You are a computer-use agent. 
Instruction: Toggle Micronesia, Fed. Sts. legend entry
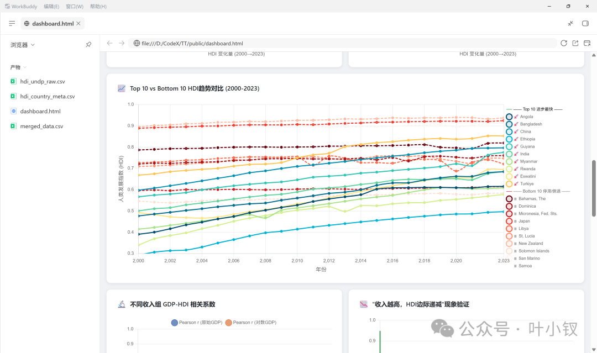click(532, 214)
